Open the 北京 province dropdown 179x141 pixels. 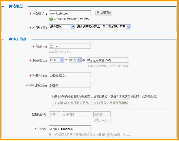click(x=57, y=60)
